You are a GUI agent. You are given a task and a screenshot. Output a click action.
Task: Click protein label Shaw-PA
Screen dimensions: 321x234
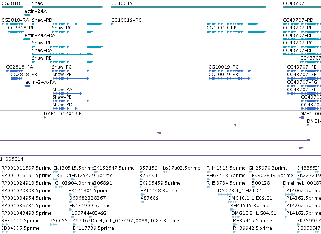pos(63,90)
